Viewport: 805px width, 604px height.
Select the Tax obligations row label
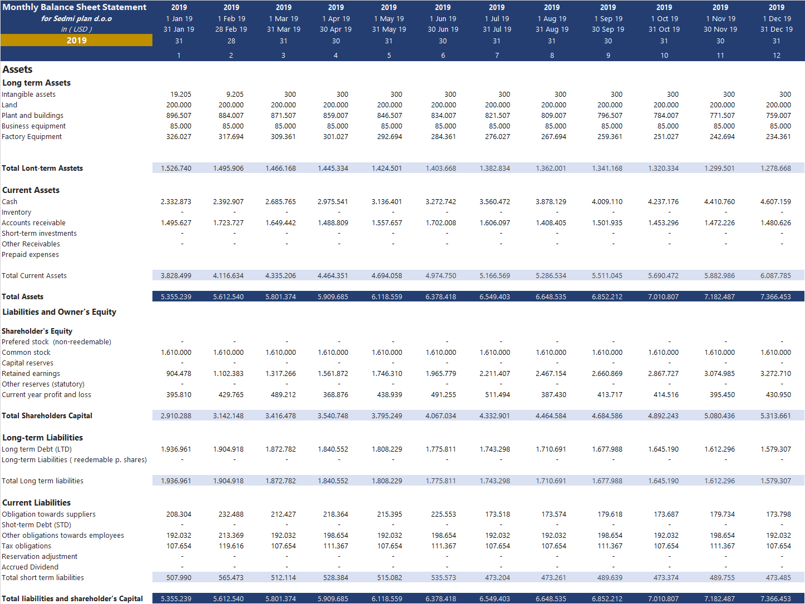(27, 546)
